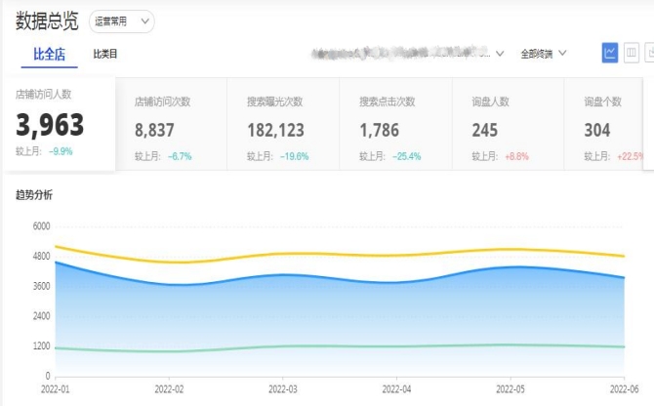Switch to the table view icon

pos(632,53)
